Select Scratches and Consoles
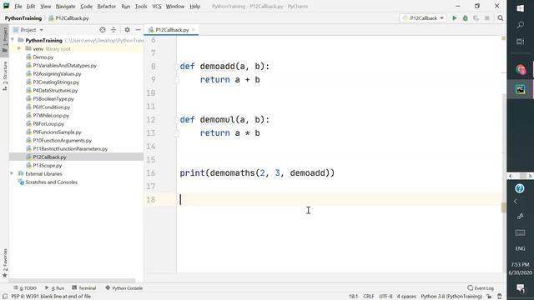Viewport: 534px width, 300px height. pyautogui.click(x=51, y=182)
